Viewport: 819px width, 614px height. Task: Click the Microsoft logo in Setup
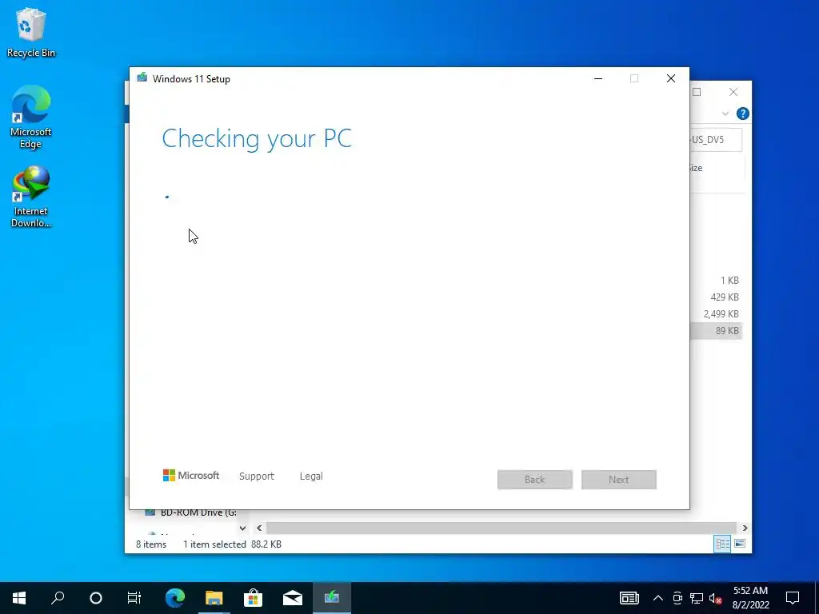pos(190,475)
